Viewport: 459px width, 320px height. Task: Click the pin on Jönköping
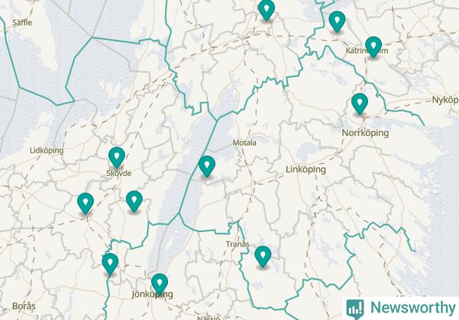pos(159,284)
